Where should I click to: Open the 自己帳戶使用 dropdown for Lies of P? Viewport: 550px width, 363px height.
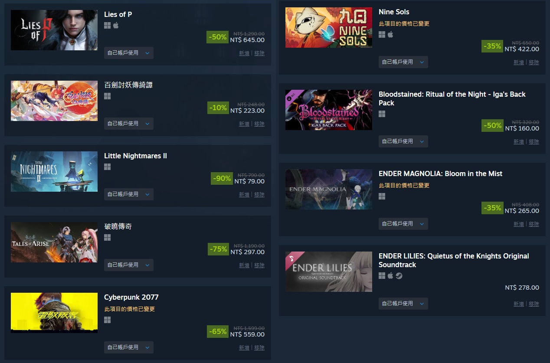(129, 53)
